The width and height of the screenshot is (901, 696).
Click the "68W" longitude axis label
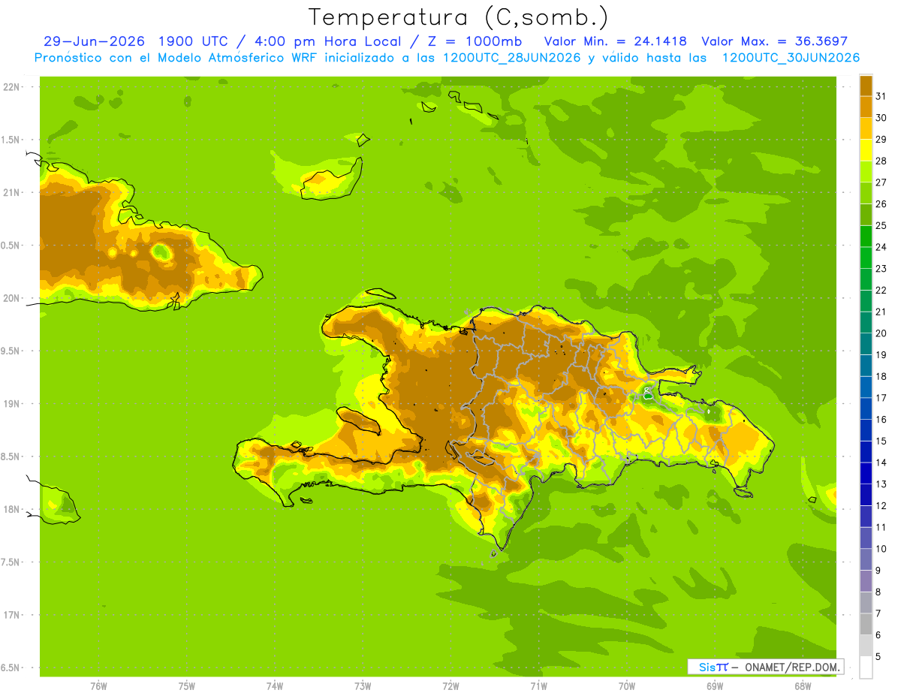tap(803, 686)
